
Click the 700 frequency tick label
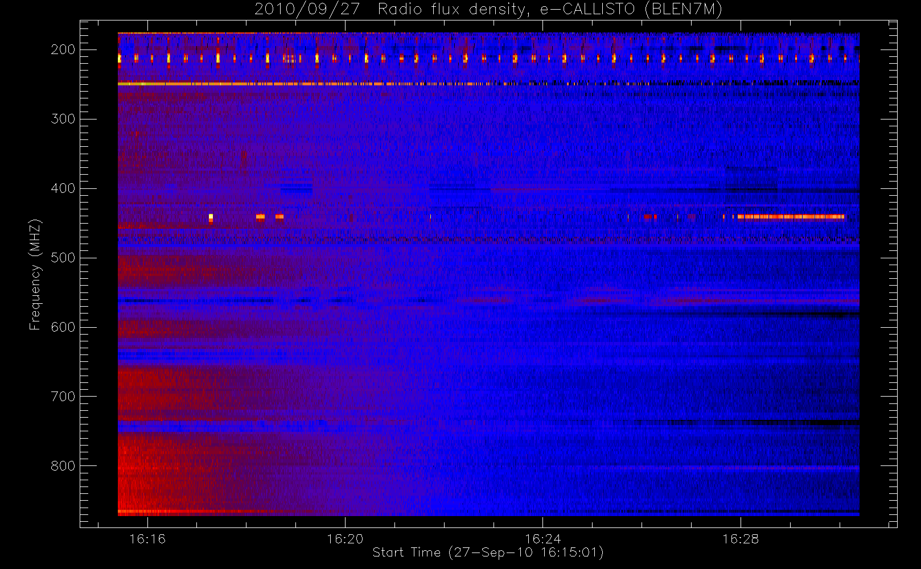63,397
